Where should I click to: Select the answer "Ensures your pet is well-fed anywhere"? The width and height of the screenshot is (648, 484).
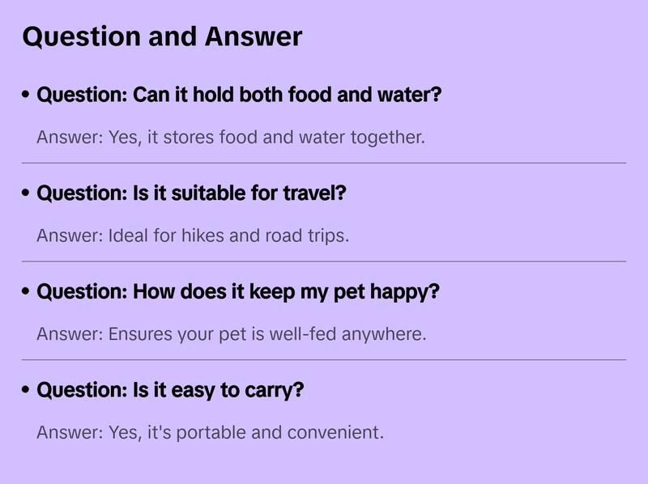tap(231, 334)
